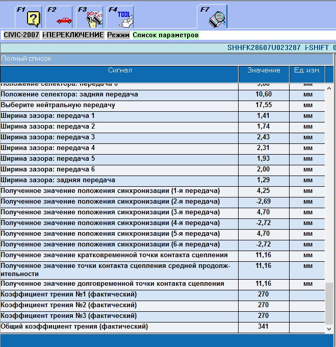336x347 pixels.
Task: Click the scrollbar up arrow
Action: point(329,88)
